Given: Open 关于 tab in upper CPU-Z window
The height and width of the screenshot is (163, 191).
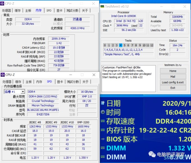Looking at the screenshot, I should click(85, 11).
